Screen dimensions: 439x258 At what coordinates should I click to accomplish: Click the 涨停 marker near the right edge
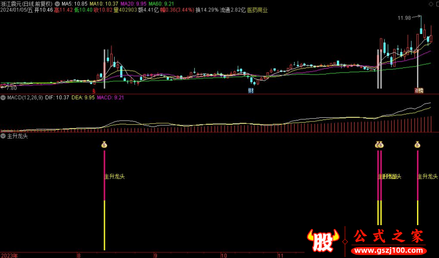pos(419,90)
